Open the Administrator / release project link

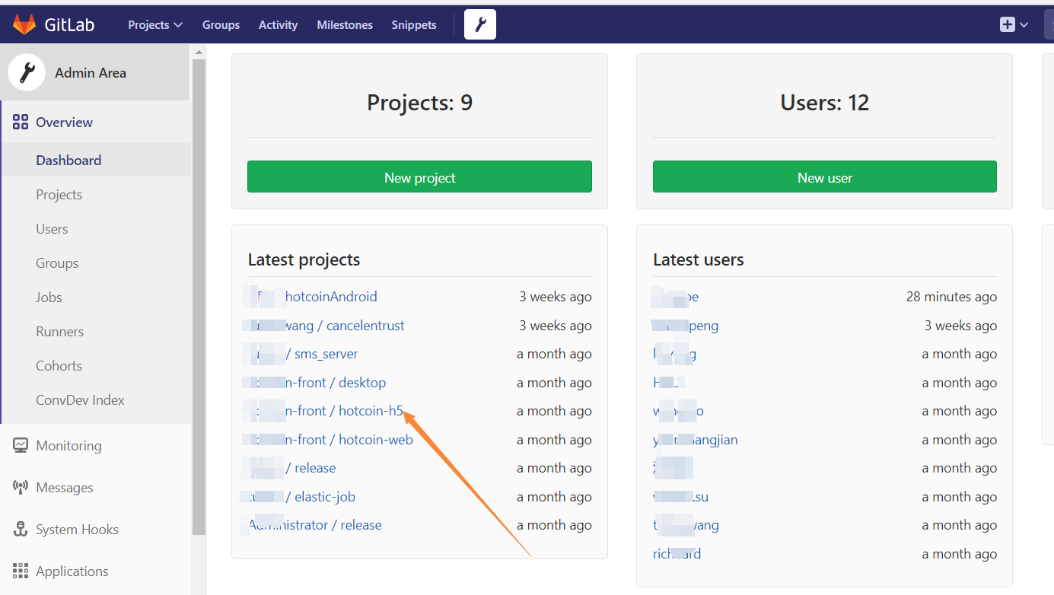point(315,525)
